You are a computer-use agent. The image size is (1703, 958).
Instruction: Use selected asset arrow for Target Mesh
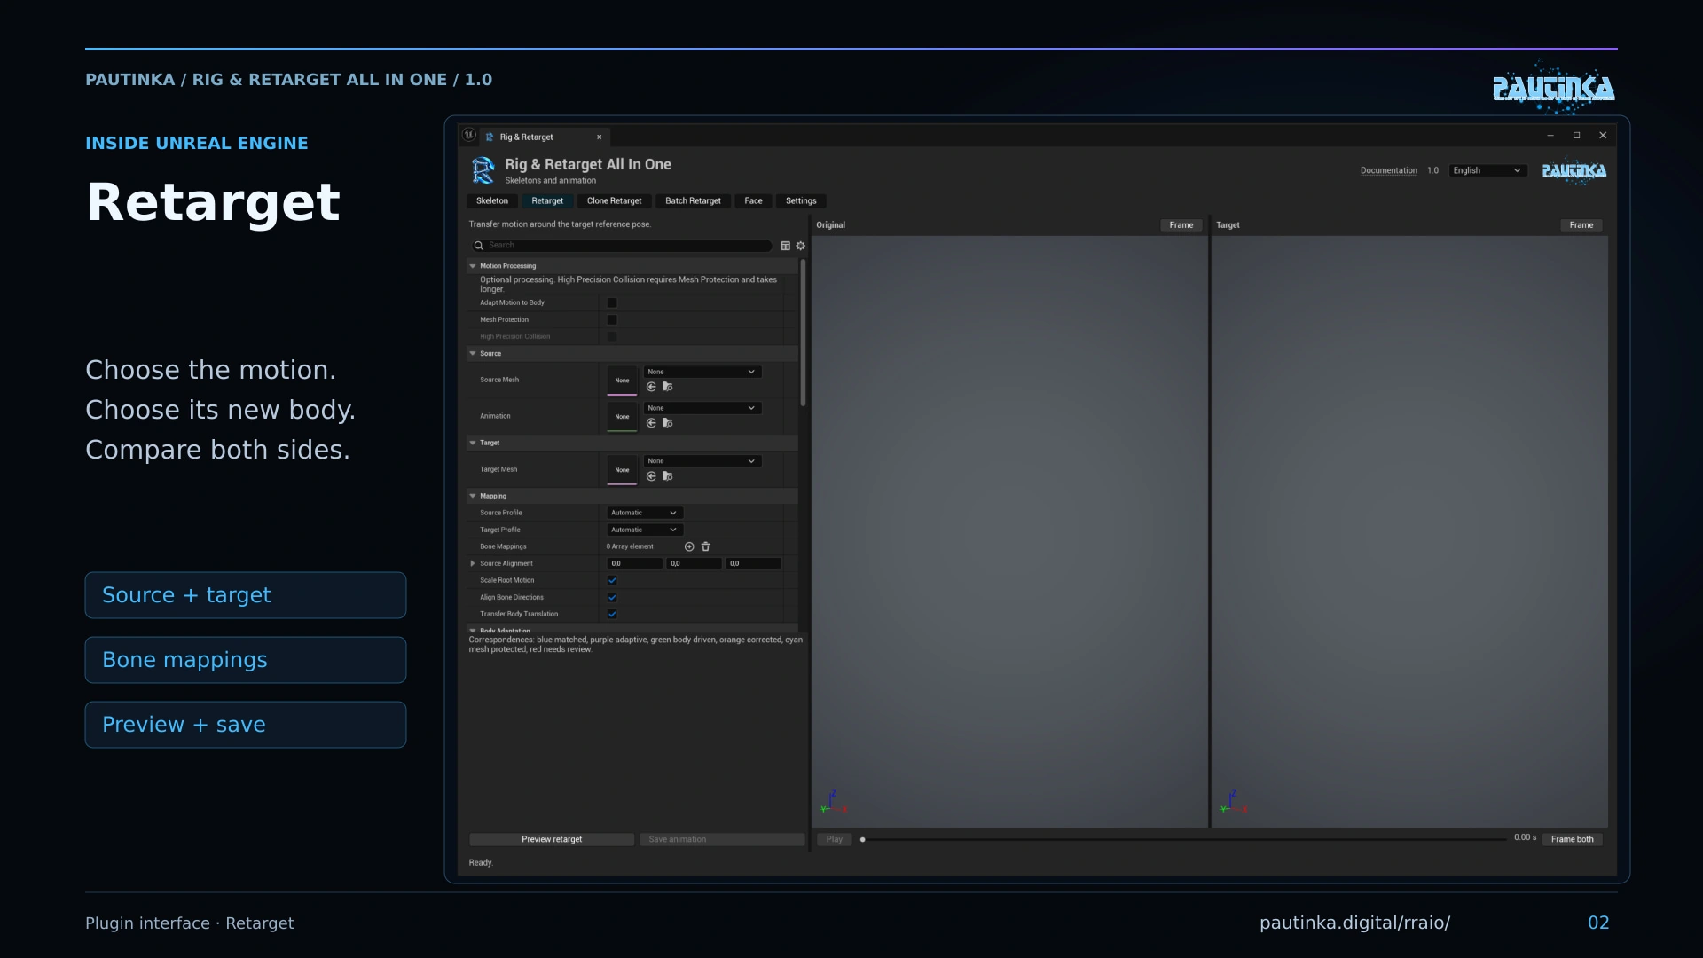(x=651, y=476)
